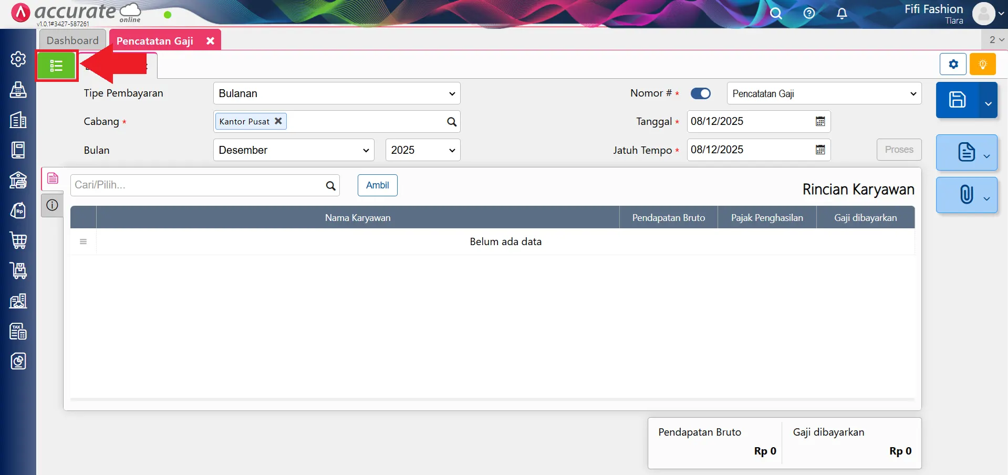The width and height of the screenshot is (1008, 475).
Task: Open the 2025 year dropdown
Action: 422,150
